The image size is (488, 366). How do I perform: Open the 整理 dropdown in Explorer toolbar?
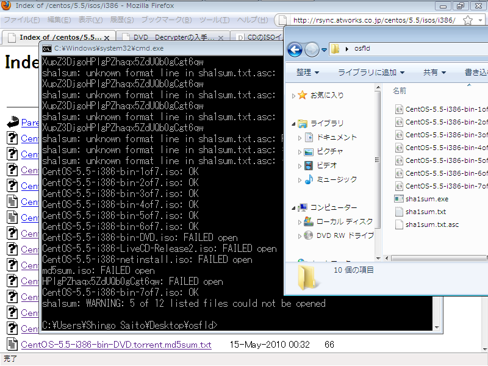307,72
